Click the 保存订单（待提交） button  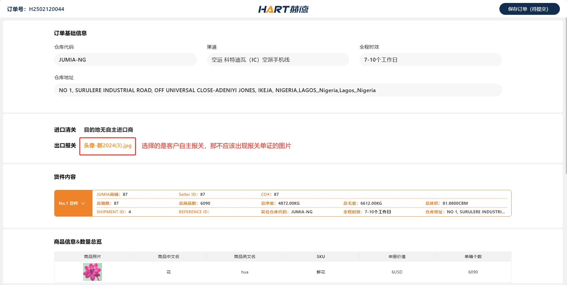click(x=529, y=9)
